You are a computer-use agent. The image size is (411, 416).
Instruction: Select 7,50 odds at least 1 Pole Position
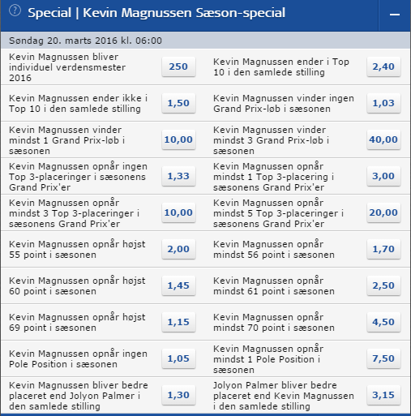383,358
